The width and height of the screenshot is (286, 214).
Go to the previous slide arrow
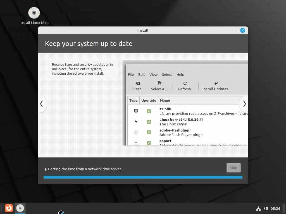coord(42,104)
